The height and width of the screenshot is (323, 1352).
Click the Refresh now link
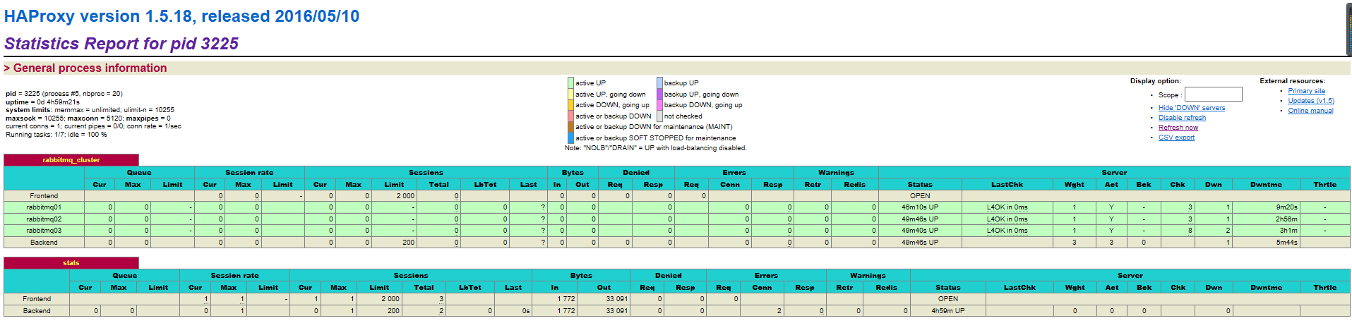tap(1178, 128)
